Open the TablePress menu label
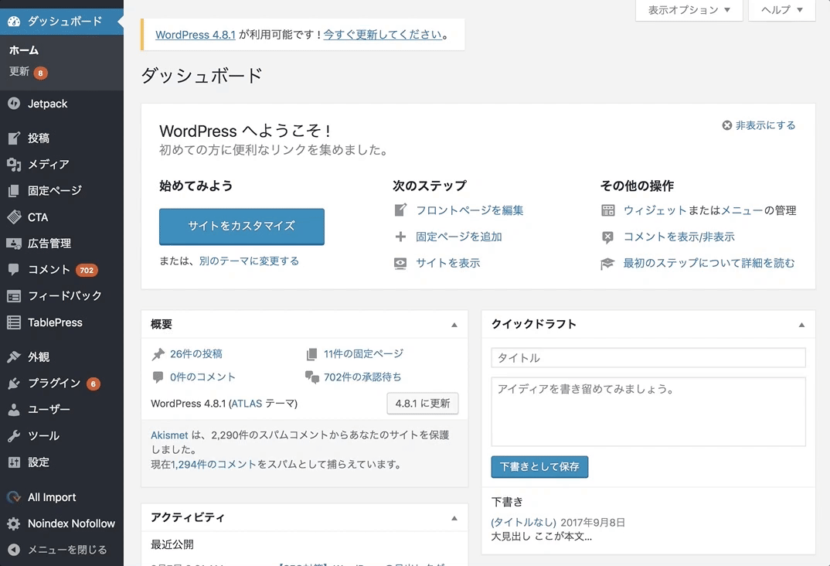 pos(55,322)
